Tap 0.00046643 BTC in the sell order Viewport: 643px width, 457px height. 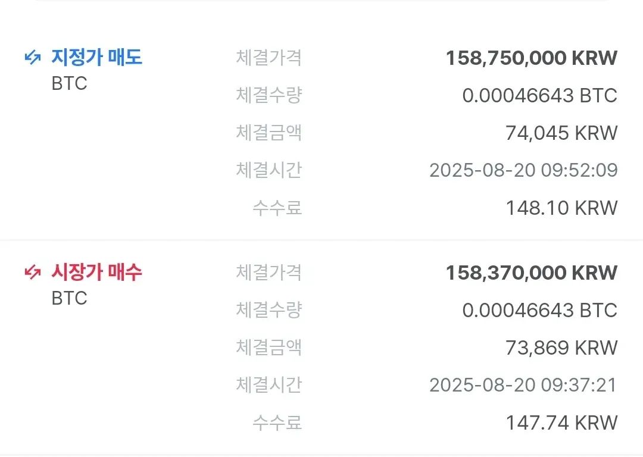(539, 95)
